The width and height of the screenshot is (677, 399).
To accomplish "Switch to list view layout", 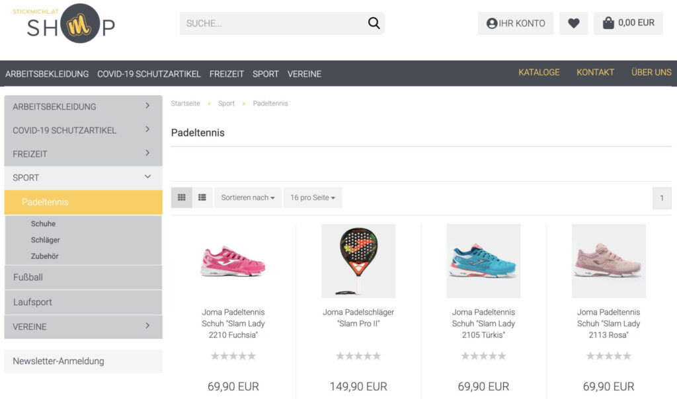I will pos(202,198).
